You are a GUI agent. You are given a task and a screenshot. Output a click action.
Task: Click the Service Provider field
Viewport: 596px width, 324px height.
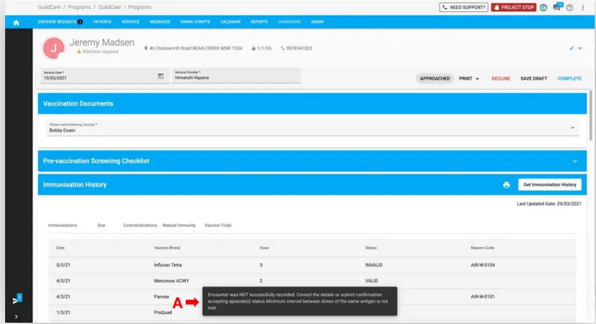click(x=236, y=76)
